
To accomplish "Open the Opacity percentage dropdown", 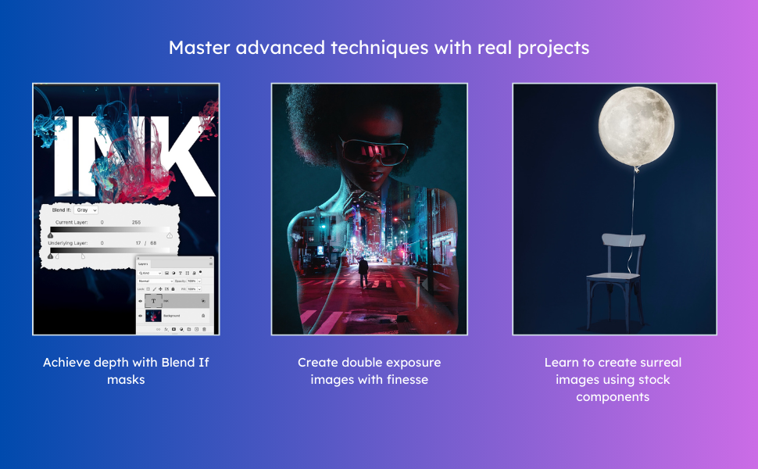I will 198,281.
